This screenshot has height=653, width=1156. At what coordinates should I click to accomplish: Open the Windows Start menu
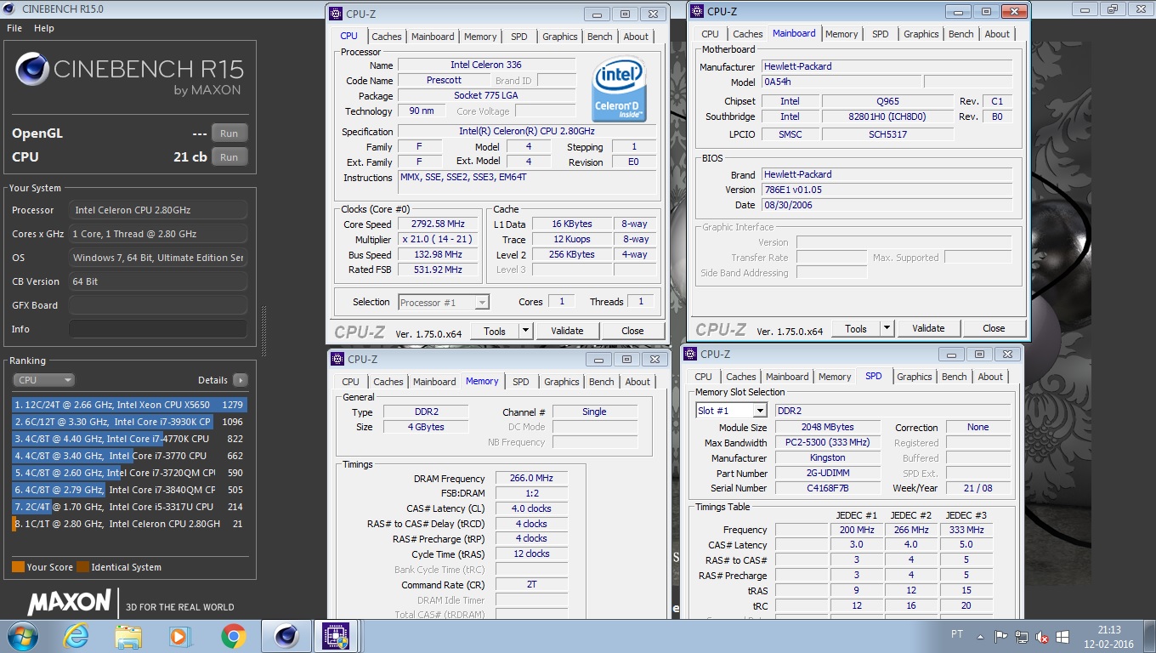point(21,636)
